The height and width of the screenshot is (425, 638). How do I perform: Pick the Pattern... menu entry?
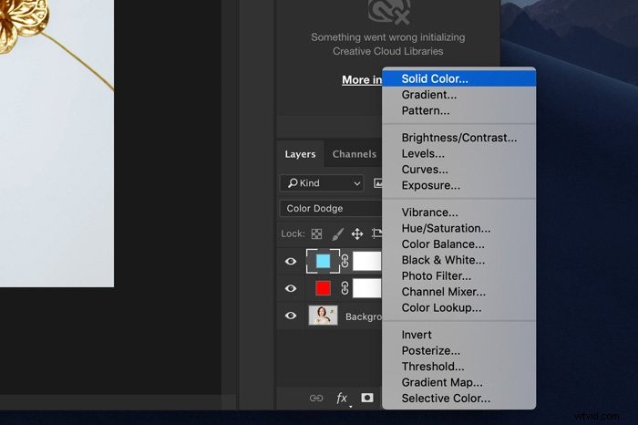coord(459,110)
